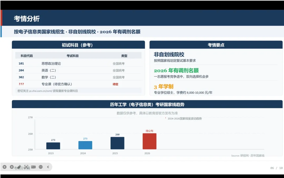Viewport: 284px width, 178px height.
Task: Toggle the camera video icon
Action: click(33, 167)
